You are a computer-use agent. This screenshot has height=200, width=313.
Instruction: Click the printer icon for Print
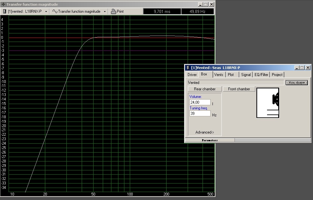(x=114, y=11)
